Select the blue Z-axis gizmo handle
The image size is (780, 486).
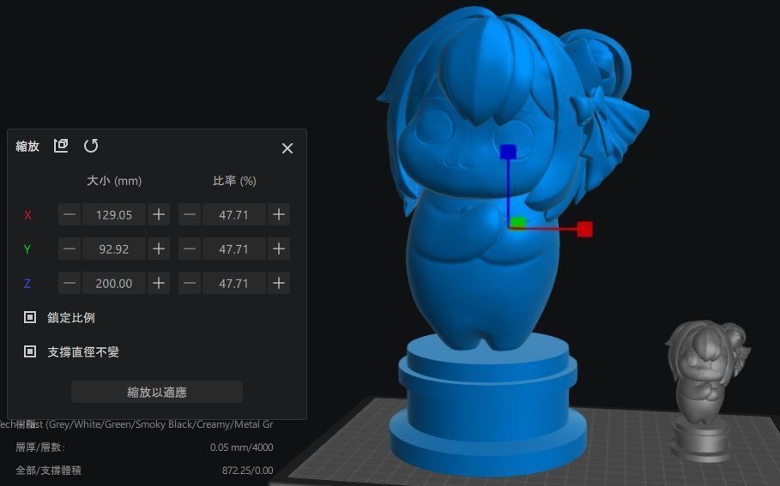(508, 152)
